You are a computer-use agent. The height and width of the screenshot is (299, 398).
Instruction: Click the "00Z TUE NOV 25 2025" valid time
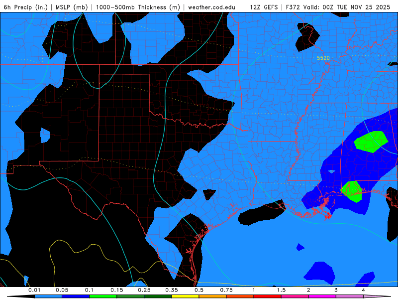tap(356, 7)
